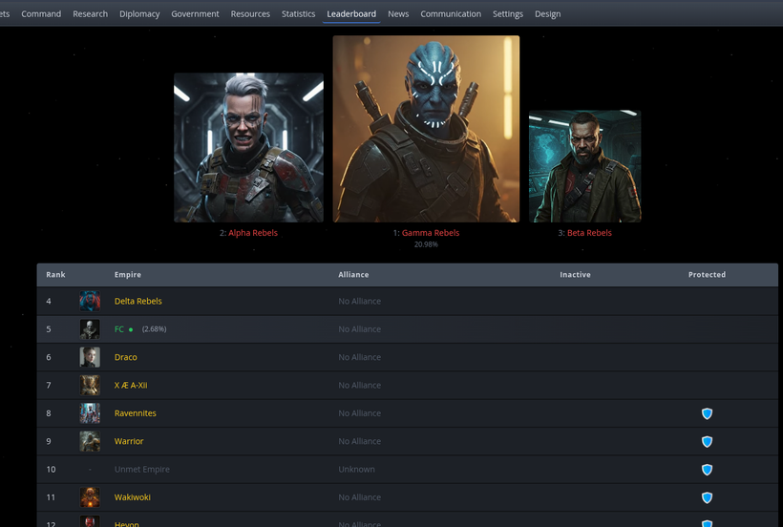Click the Delta Rebels avatar icon
Image resolution: width=783 pixels, height=527 pixels.
(90, 301)
